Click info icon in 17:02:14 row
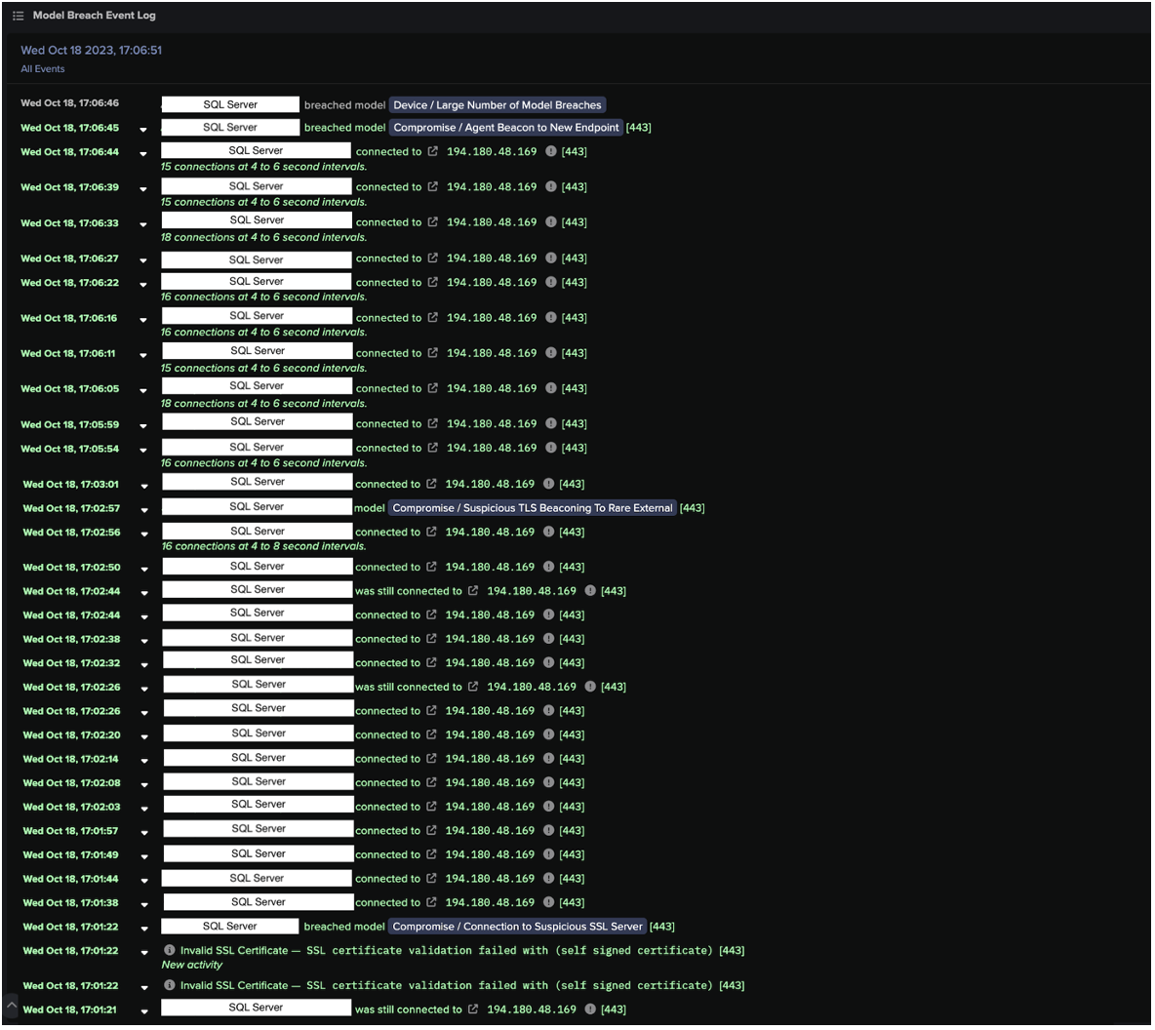The image size is (1155, 1030). click(549, 759)
